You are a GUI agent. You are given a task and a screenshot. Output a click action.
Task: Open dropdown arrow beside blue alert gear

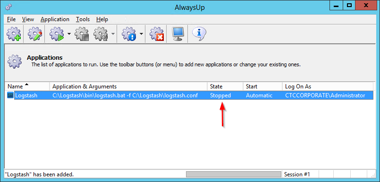141,34
